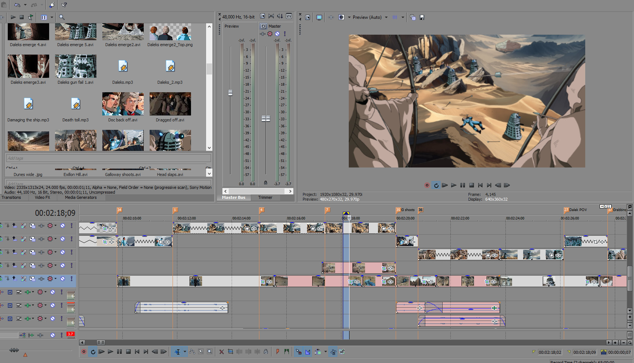Switch to the Video FX tab
The width and height of the screenshot is (634, 363).
coord(42,198)
